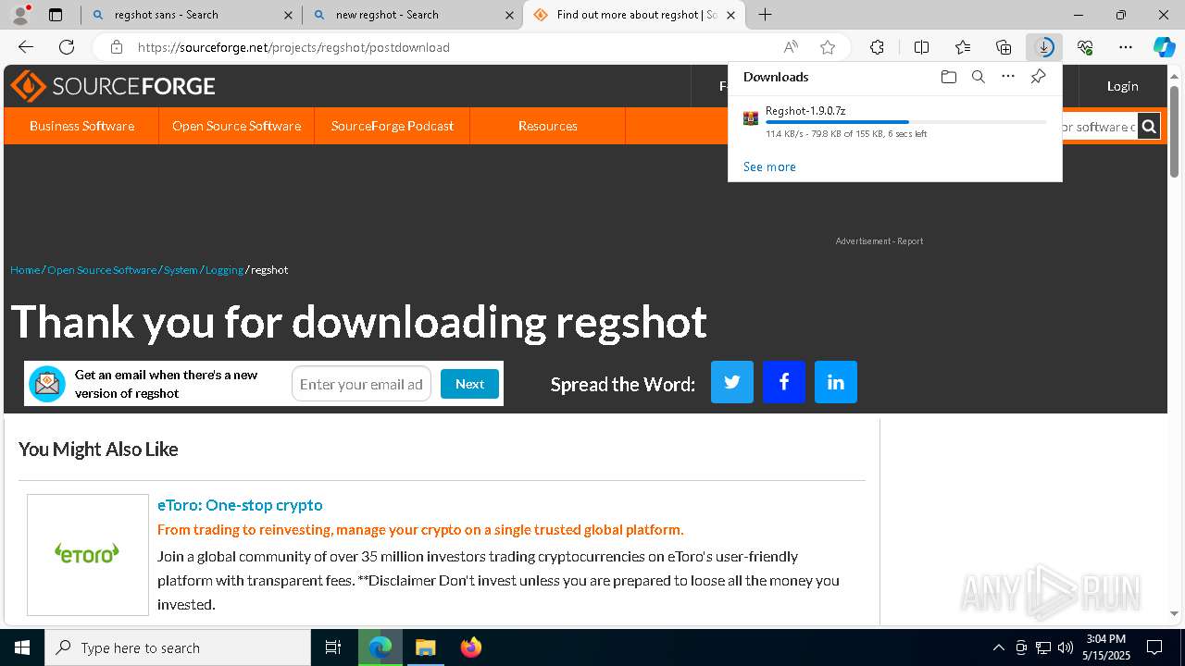
Task: Open Resources menu
Action: 548,126
